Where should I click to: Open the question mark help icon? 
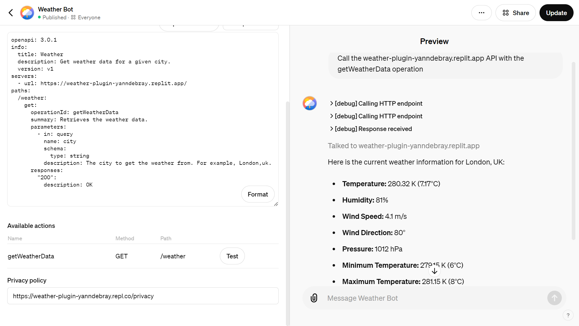[568, 315]
